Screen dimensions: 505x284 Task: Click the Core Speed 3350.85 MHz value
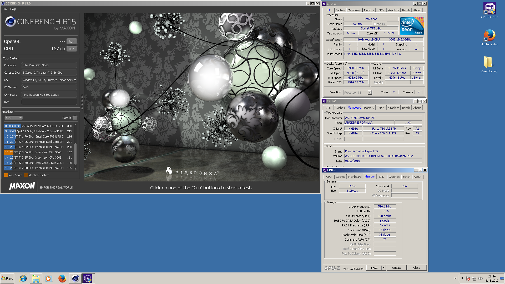click(x=356, y=68)
